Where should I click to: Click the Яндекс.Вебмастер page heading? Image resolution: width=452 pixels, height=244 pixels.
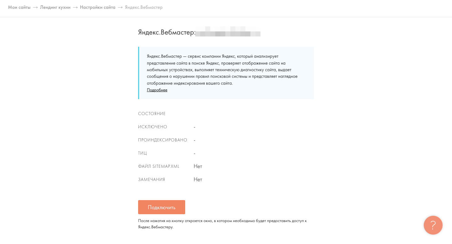(167, 32)
